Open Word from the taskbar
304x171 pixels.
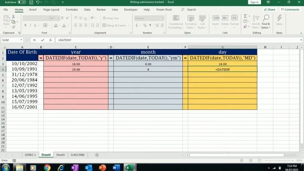point(116,167)
